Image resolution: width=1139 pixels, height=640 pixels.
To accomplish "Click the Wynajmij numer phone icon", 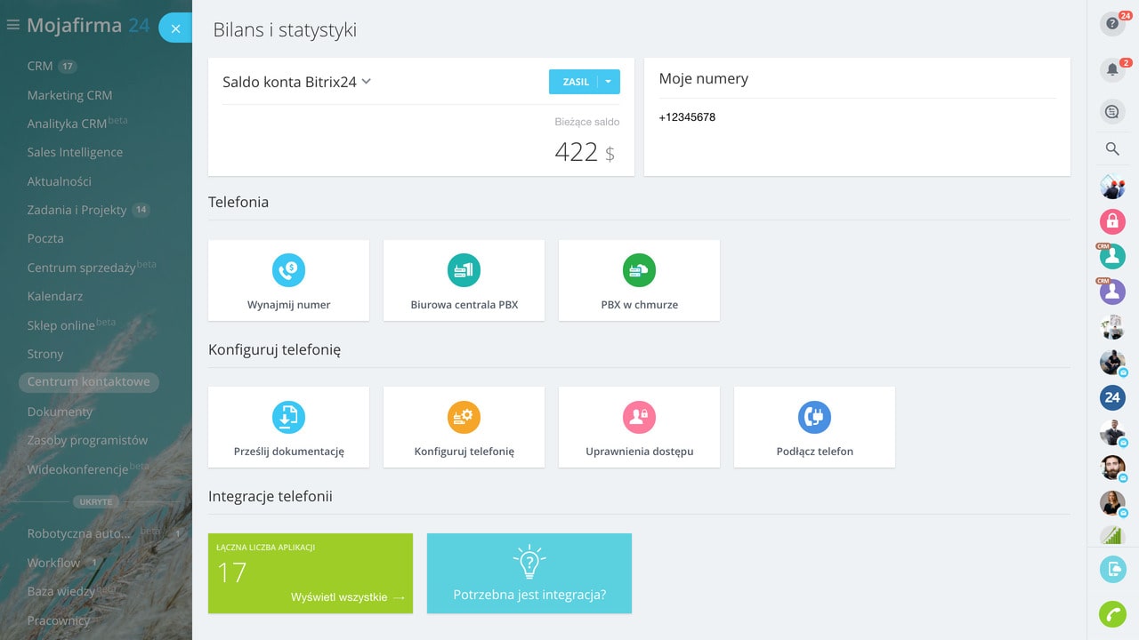I will (x=288, y=270).
